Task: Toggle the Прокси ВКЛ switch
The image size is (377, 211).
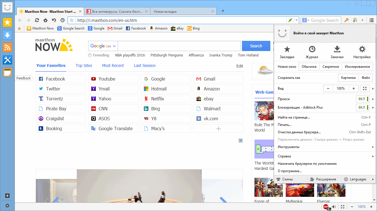Action: point(362,99)
